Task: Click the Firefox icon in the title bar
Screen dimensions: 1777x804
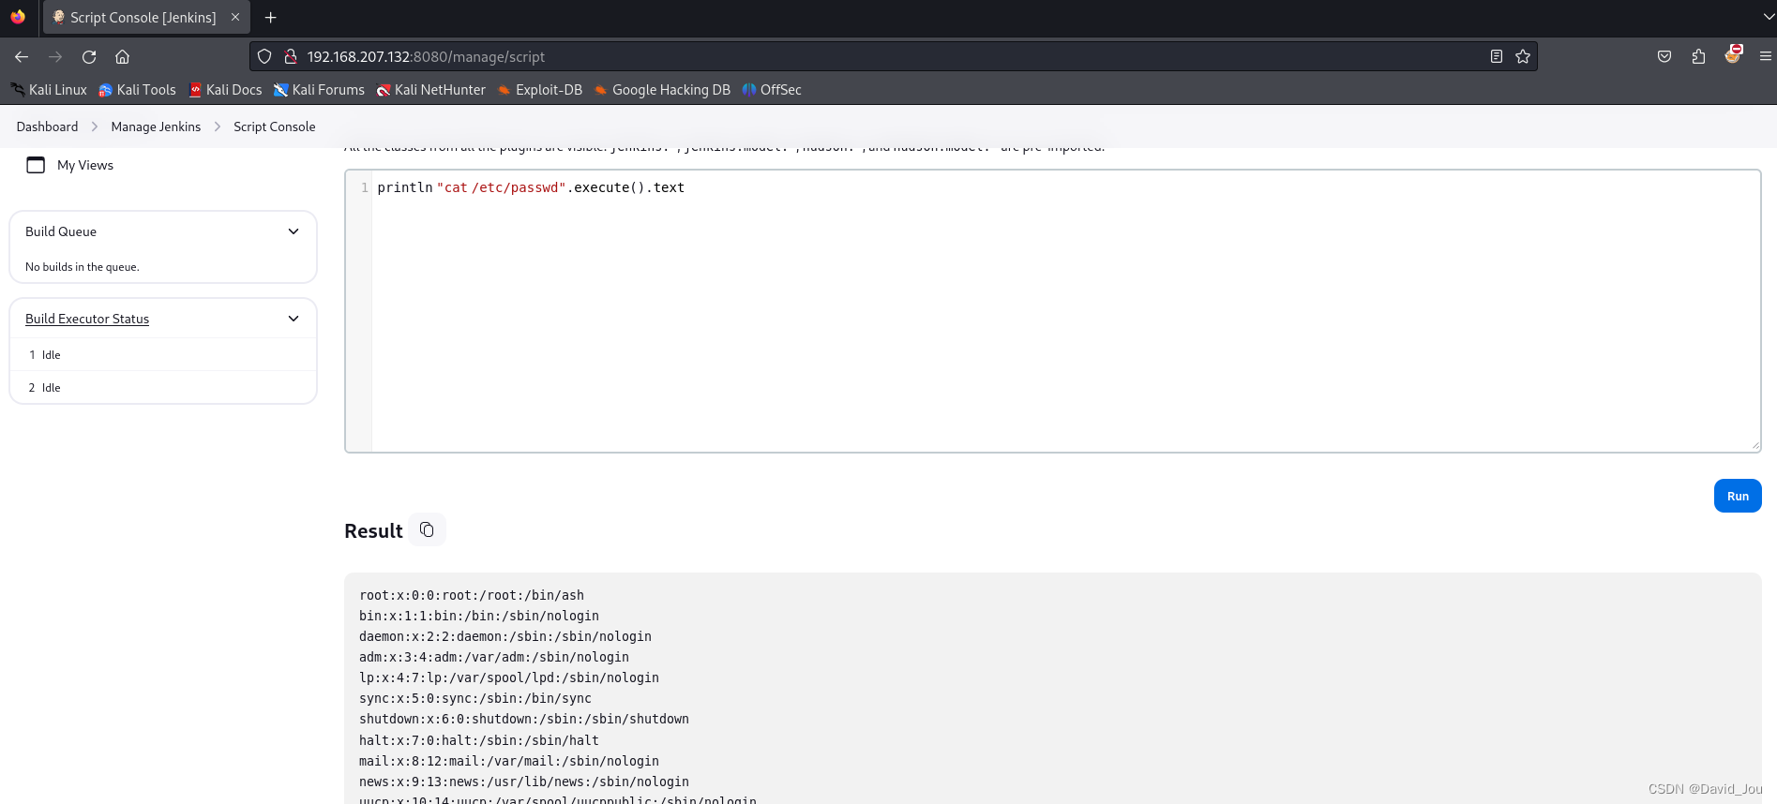Action: pyautogui.click(x=18, y=17)
